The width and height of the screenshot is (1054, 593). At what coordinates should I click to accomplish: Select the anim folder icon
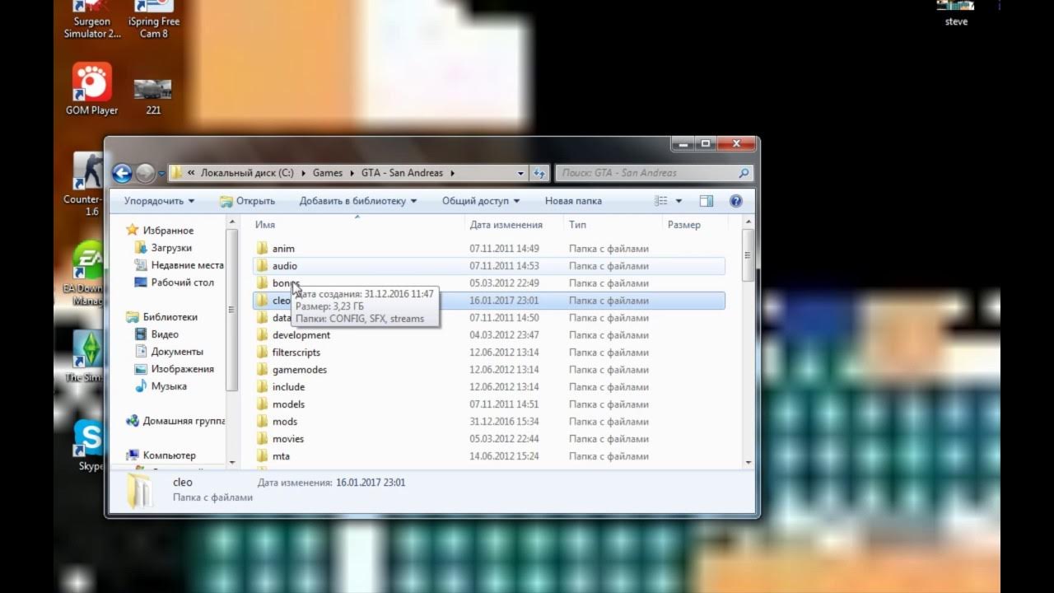pyautogui.click(x=263, y=249)
